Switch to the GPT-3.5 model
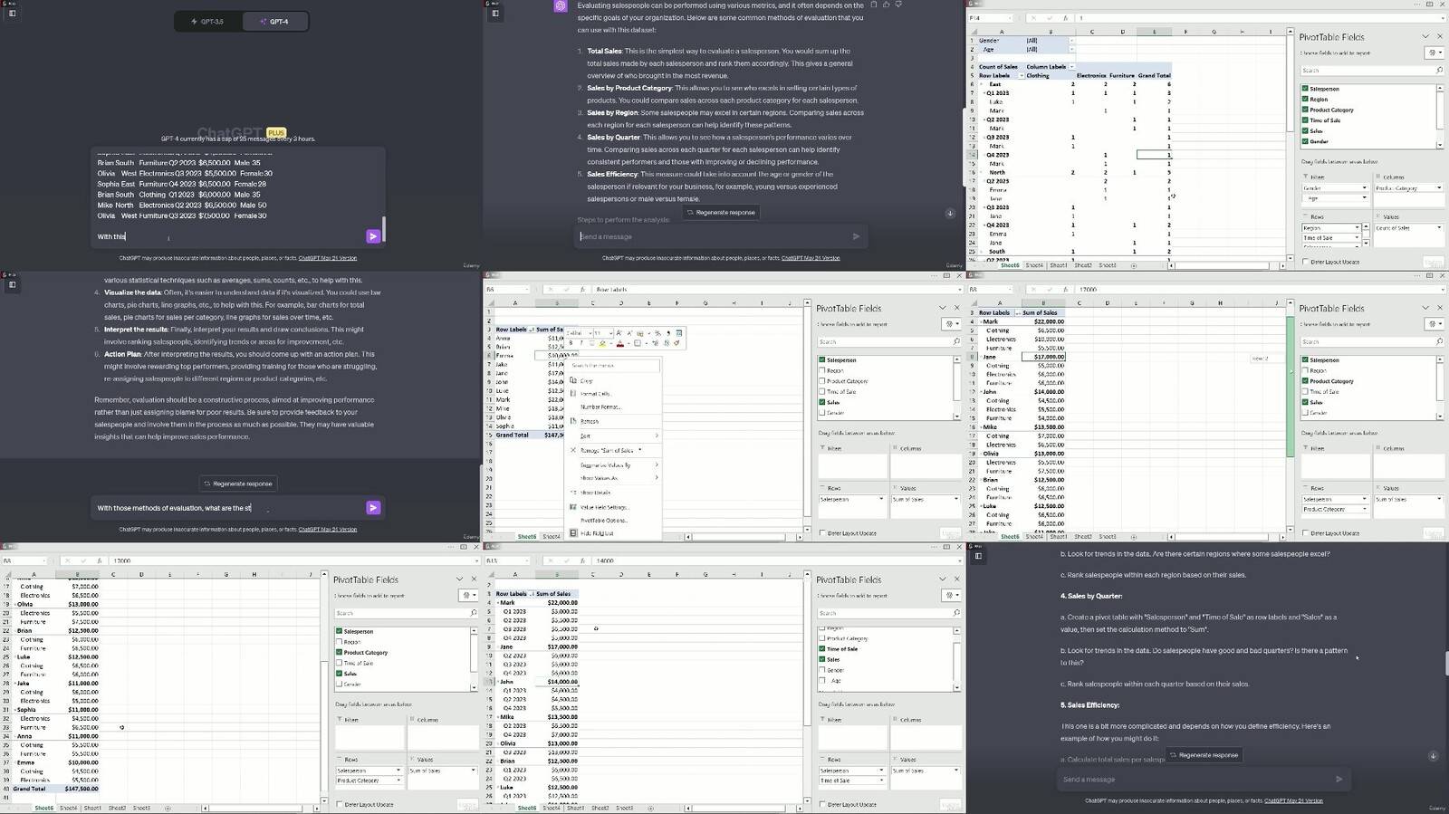 point(207,21)
